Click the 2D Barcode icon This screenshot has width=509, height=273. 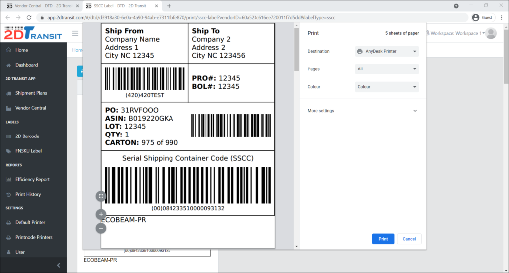[9, 136]
